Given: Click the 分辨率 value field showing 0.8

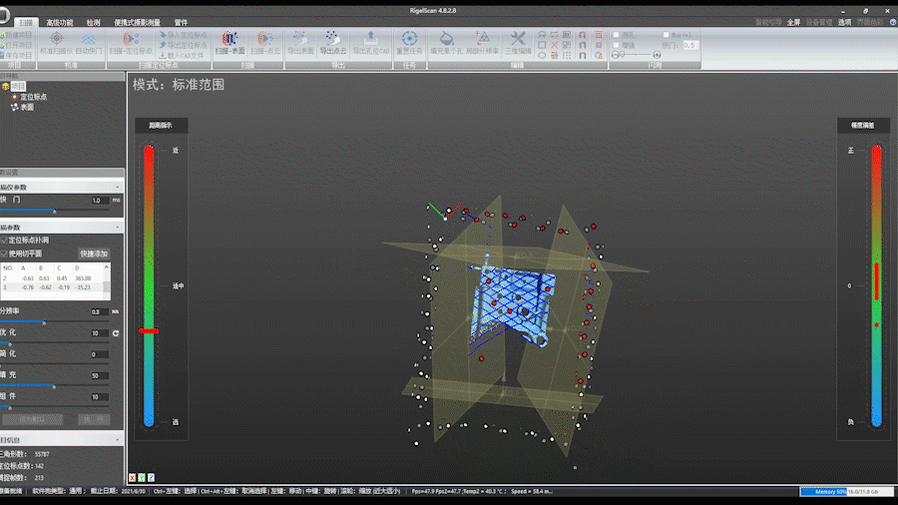Looking at the screenshot, I should (x=100, y=312).
